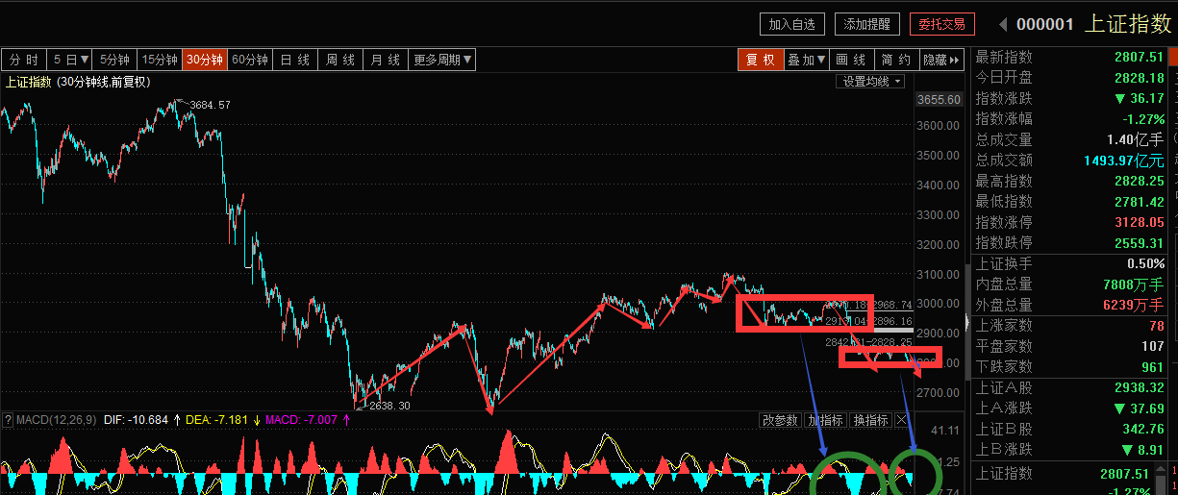Click the 添加提醒 alert button

(x=867, y=24)
